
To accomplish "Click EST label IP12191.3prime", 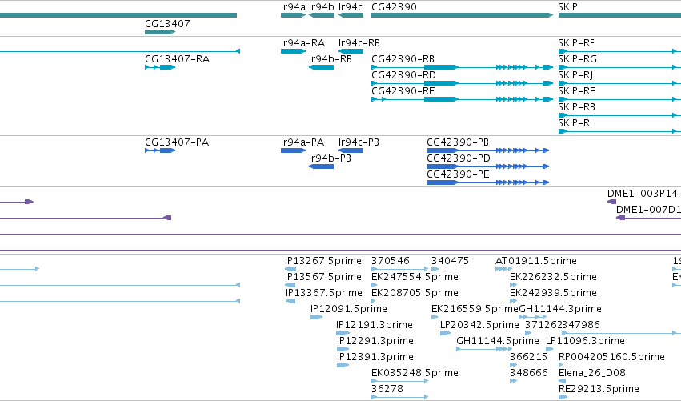I will 374,326.
